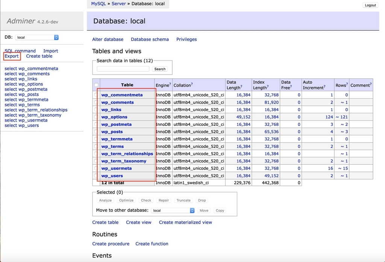This screenshot has height=262, width=385.
Task: Open the Server breadcrumb link
Action: coord(118,4)
